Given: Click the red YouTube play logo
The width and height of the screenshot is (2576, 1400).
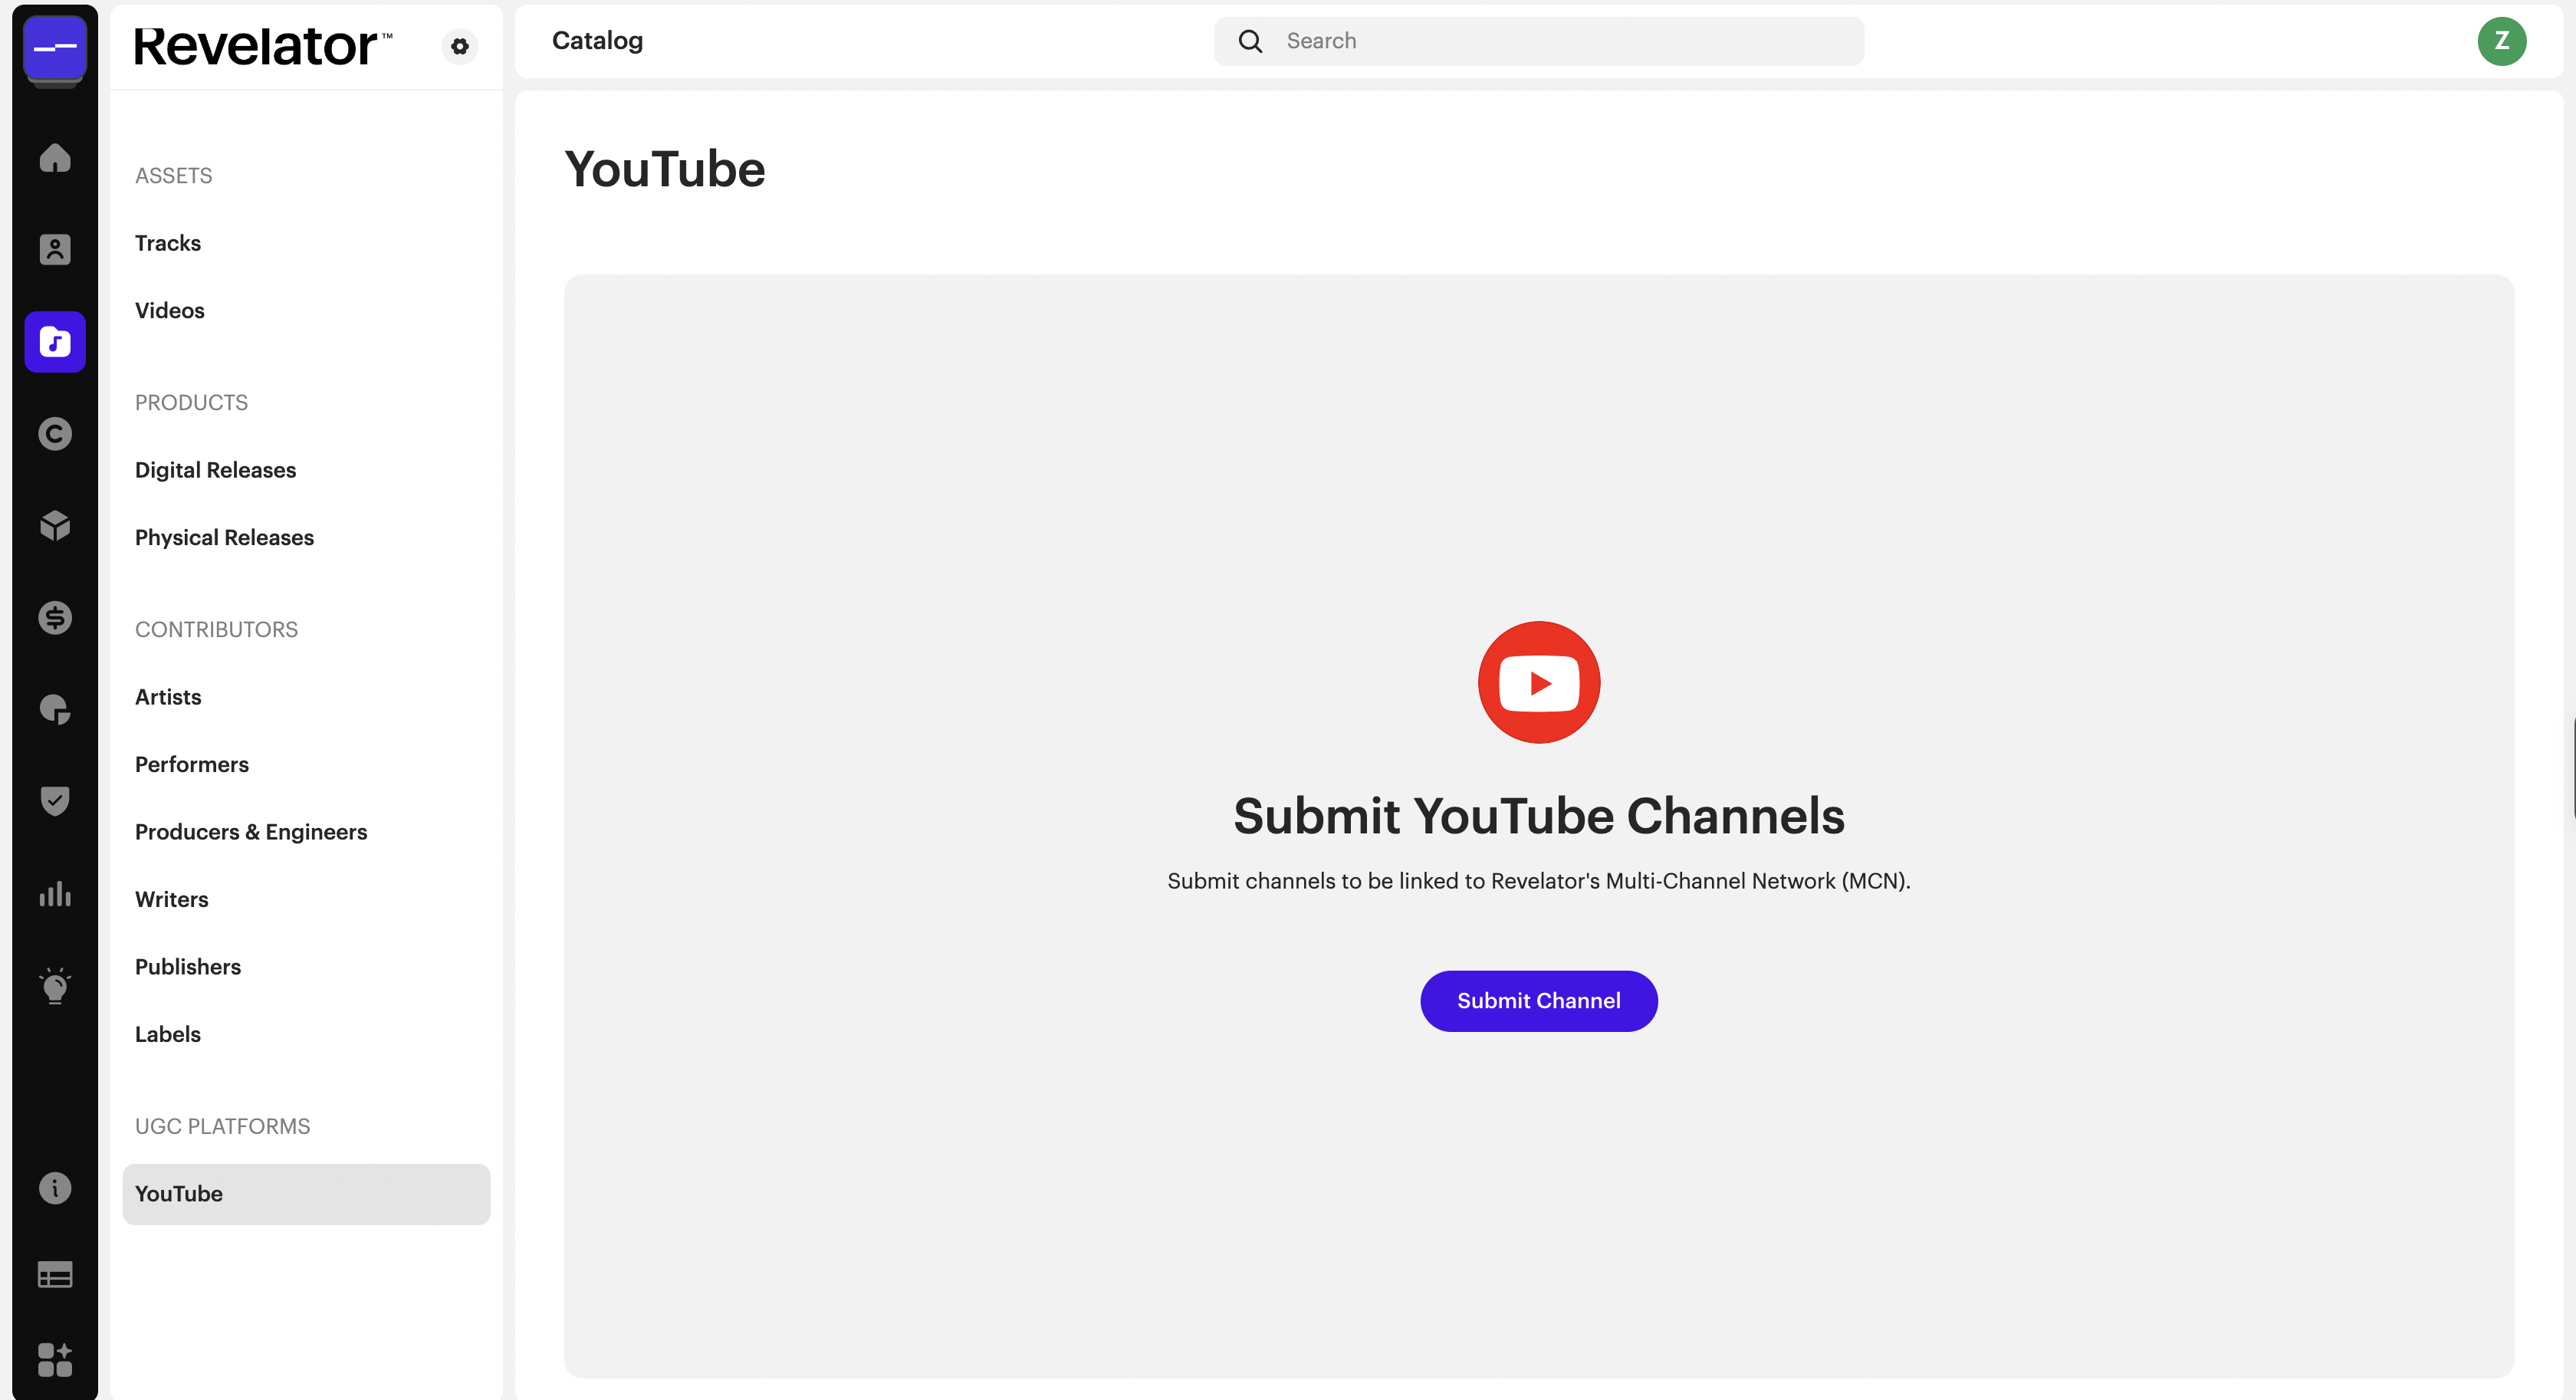Looking at the screenshot, I should click(x=1539, y=682).
